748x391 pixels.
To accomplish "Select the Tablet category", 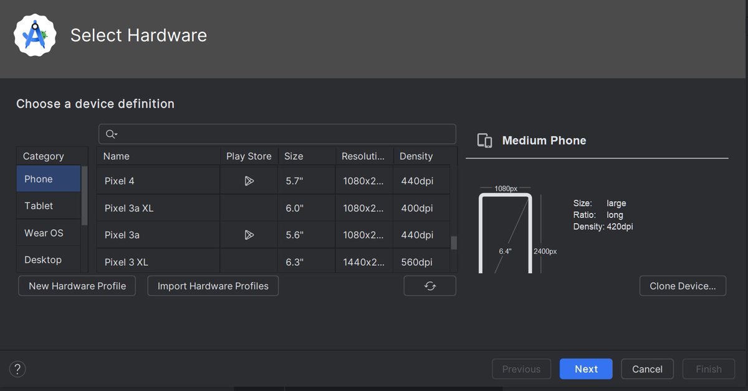I will pos(49,205).
